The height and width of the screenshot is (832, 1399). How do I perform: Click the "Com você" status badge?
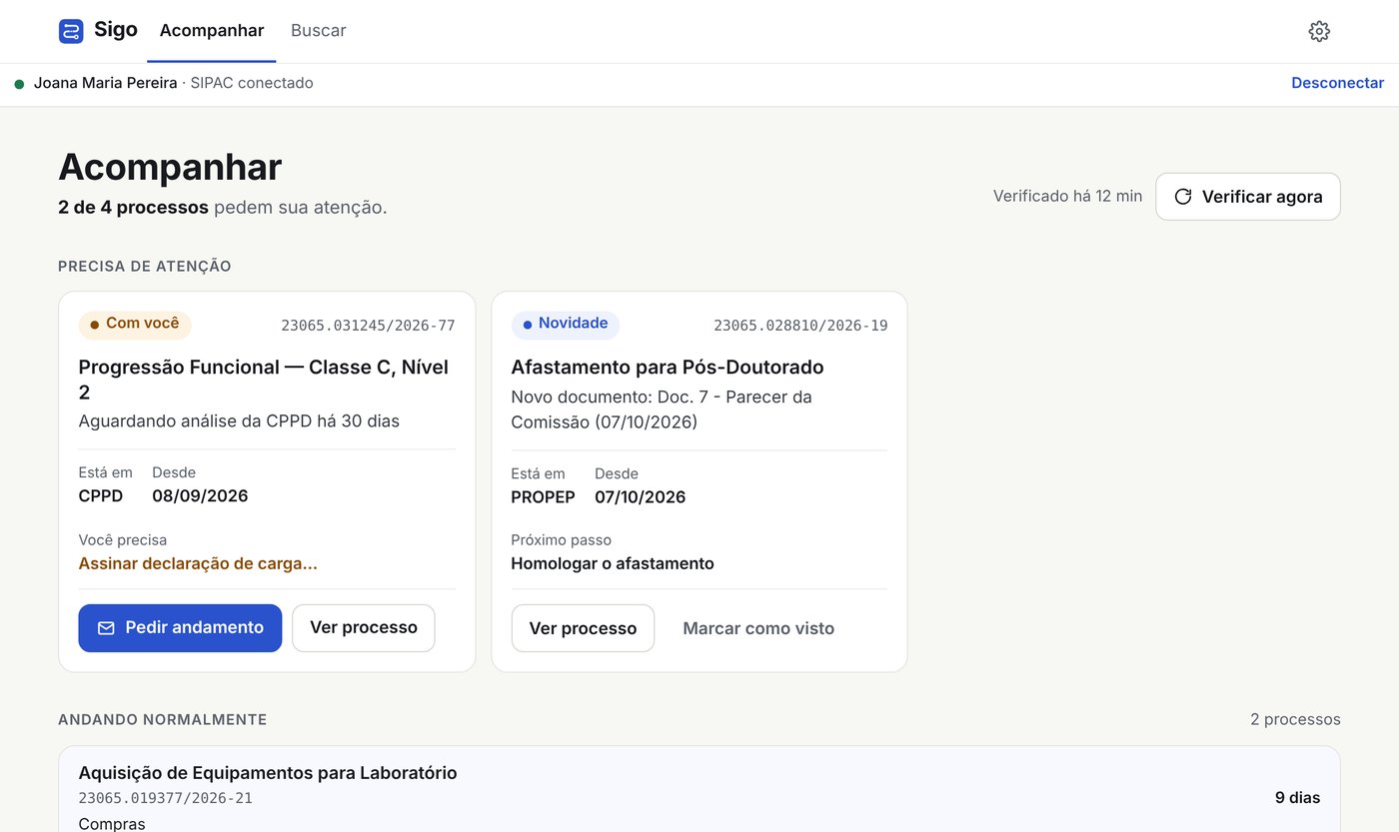coord(135,325)
